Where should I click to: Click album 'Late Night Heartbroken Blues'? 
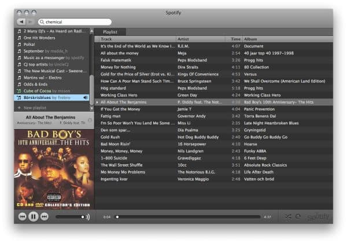(x=271, y=123)
